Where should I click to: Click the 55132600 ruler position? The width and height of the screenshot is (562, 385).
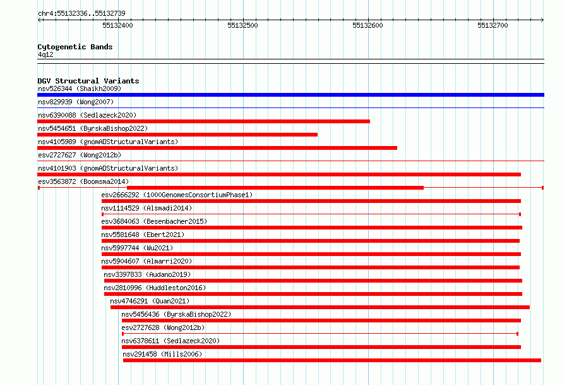pyautogui.click(x=368, y=25)
